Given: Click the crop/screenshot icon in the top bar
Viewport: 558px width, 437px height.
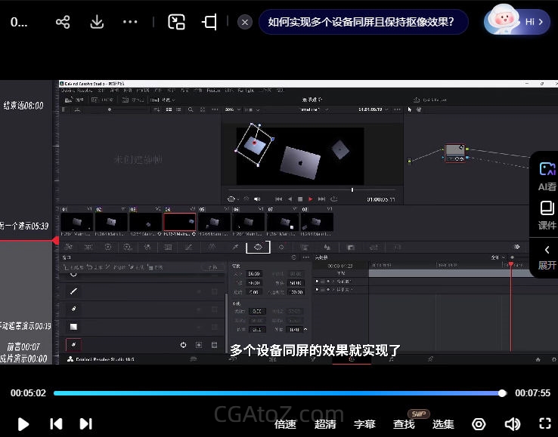Looking at the screenshot, I should [x=209, y=22].
